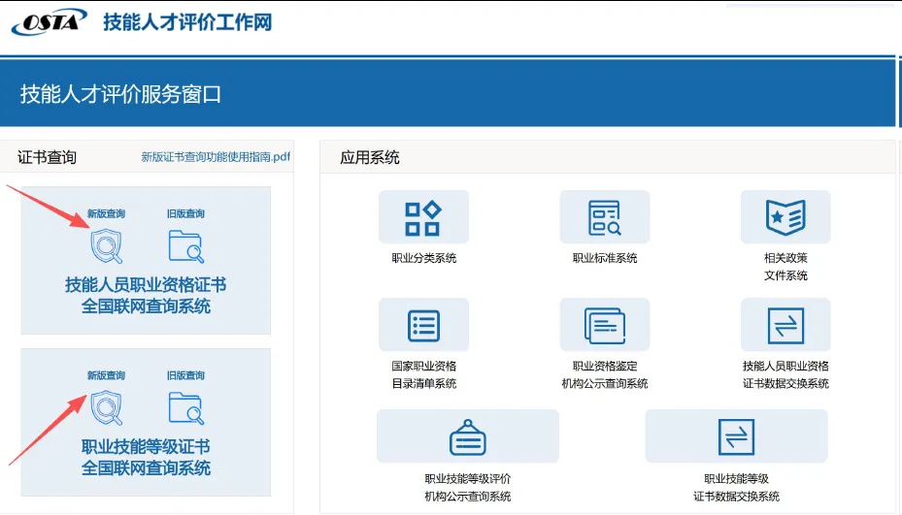Click 职业技能等级证书全国联网查询系统 title
The width and height of the screenshot is (902, 515).
(146, 457)
